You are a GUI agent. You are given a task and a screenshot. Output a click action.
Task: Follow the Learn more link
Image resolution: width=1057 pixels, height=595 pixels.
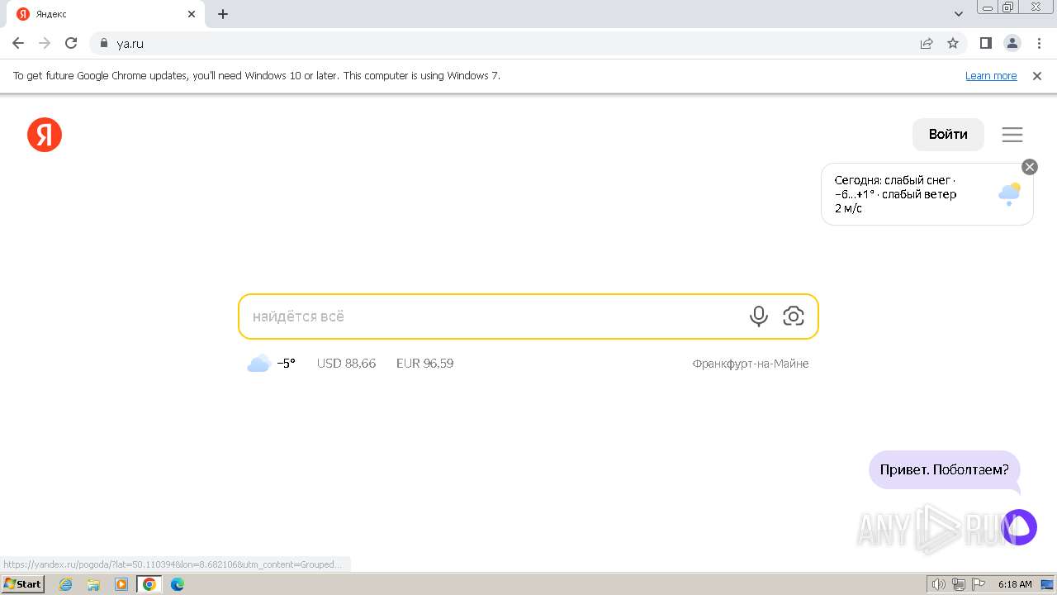point(991,76)
